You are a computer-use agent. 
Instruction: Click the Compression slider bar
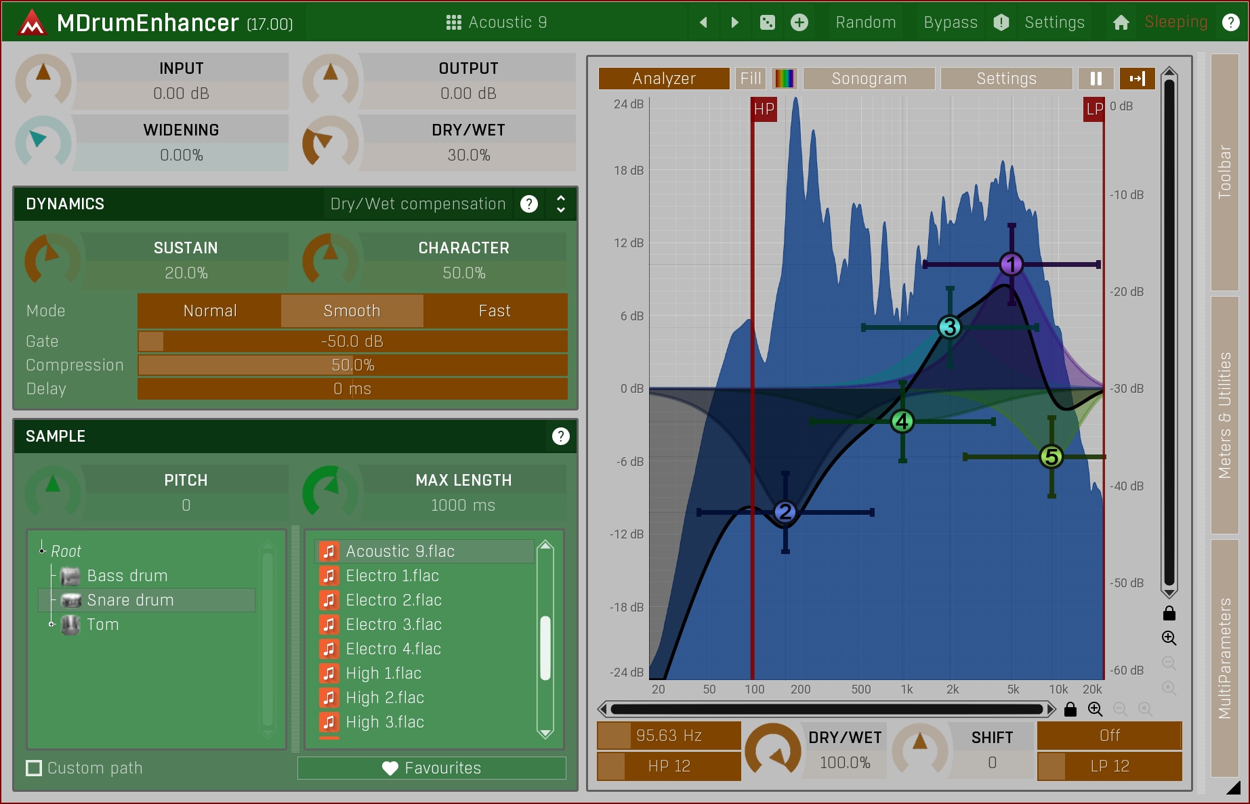pos(352,365)
